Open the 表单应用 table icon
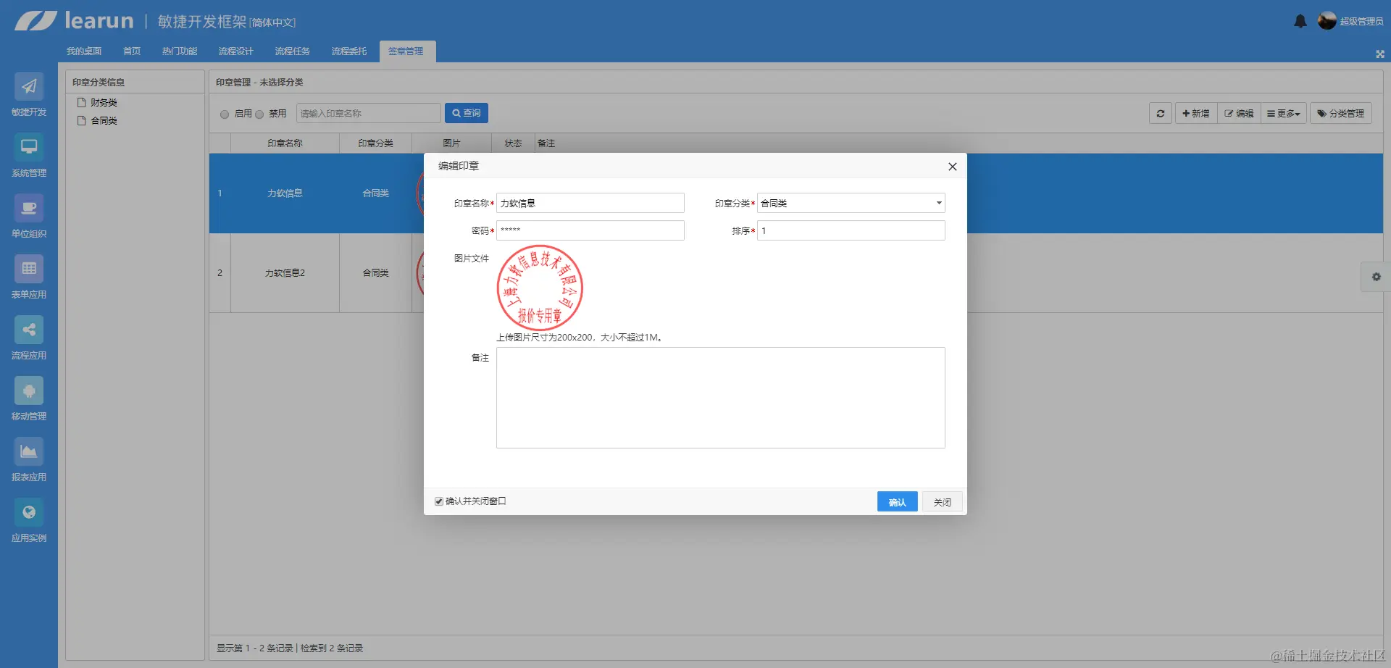This screenshot has height=668, width=1391. [x=29, y=269]
